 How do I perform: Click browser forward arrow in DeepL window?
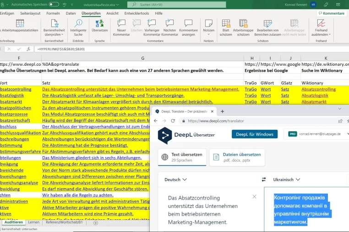click(x=164, y=121)
